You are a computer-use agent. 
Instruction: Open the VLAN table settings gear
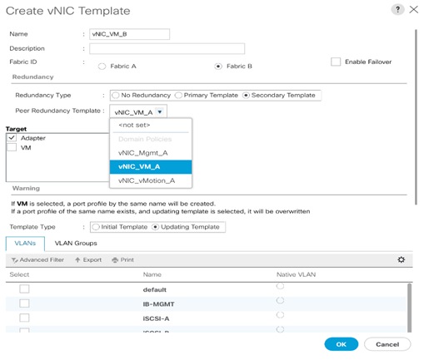401,259
